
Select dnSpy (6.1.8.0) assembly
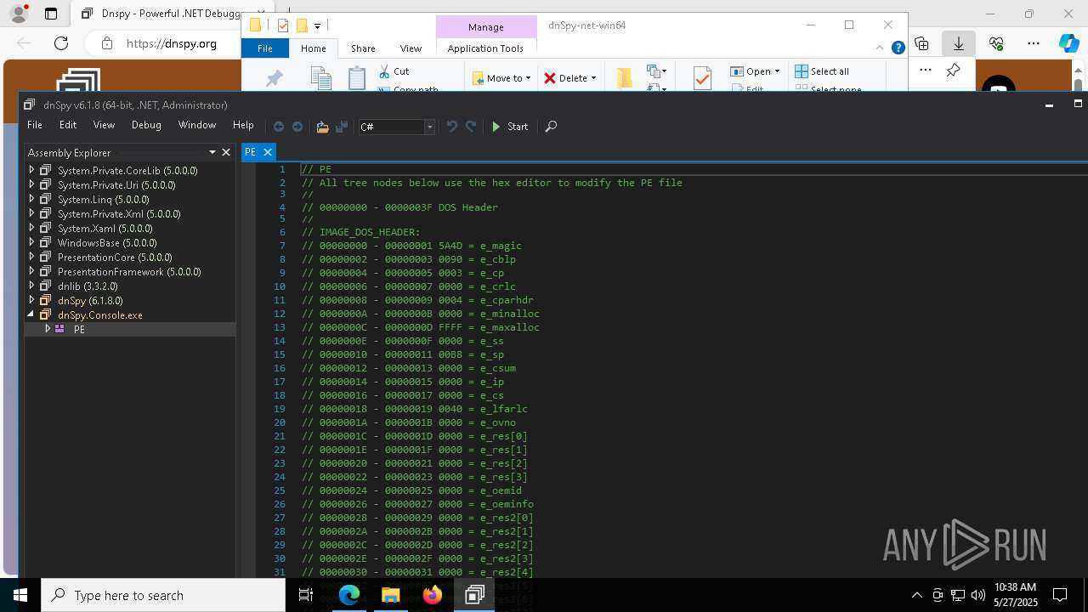(90, 301)
